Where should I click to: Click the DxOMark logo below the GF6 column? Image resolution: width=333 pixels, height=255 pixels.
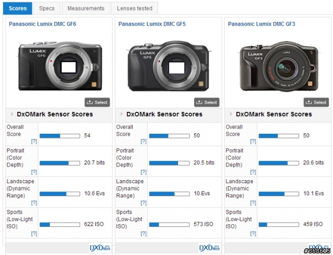[x=100, y=248]
